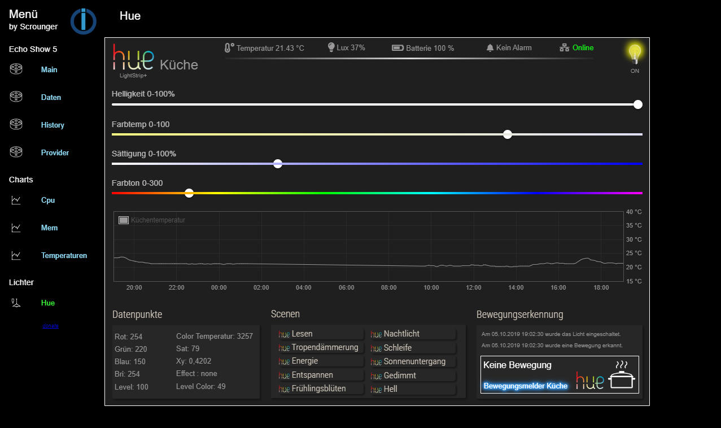Image resolution: width=721 pixels, height=428 pixels.
Task: Open the Temperaturen chart page
Action: 64,255
